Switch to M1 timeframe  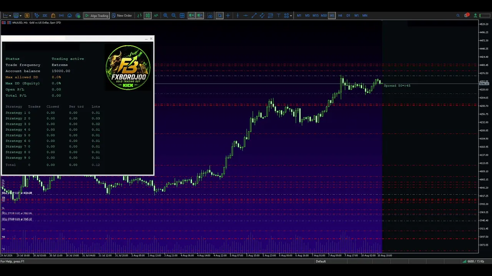pos(299,15)
